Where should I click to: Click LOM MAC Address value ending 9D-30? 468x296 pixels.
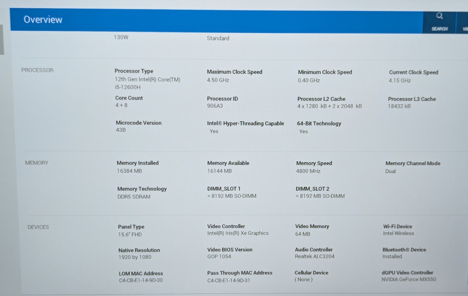pyautogui.click(x=141, y=280)
